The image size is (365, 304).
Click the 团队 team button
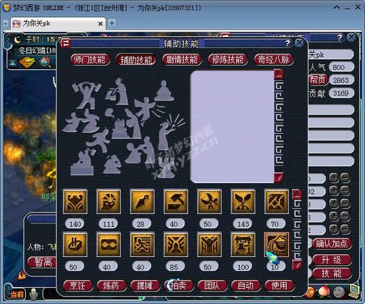click(212, 285)
